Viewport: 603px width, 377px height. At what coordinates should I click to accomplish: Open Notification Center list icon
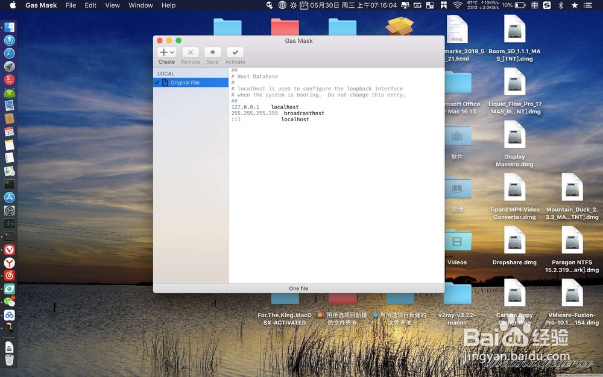click(x=587, y=5)
